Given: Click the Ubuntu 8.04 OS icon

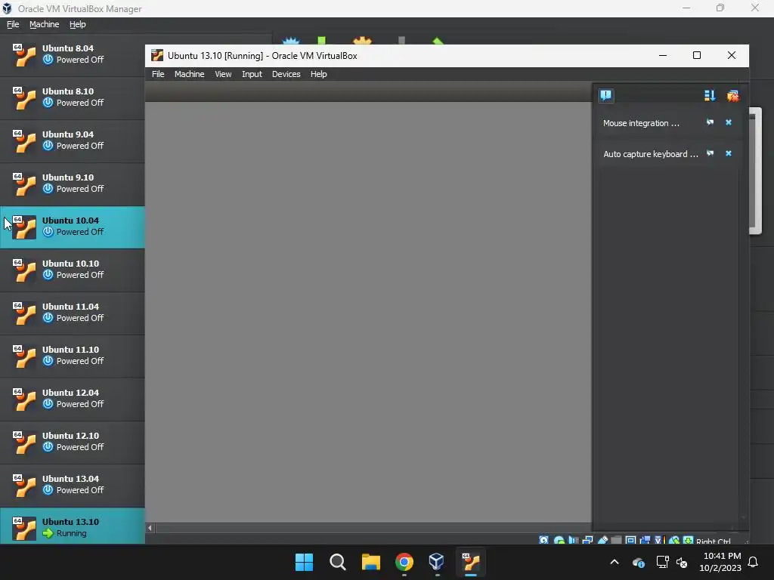Looking at the screenshot, I should point(24,54).
